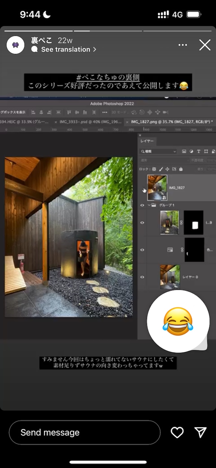
Task: Close the Layers panel with its X
Action: click(140, 135)
